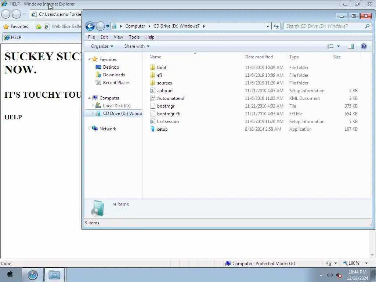
Task: Collapse the Favorites tree group
Action: 89,59
